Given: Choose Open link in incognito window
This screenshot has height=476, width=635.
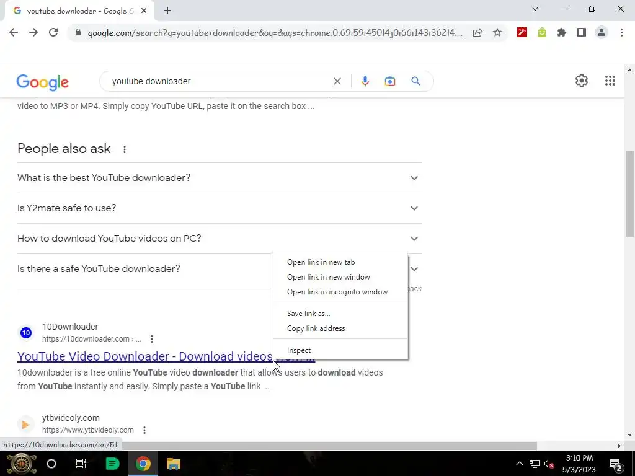Looking at the screenshot, I should 340,292.
